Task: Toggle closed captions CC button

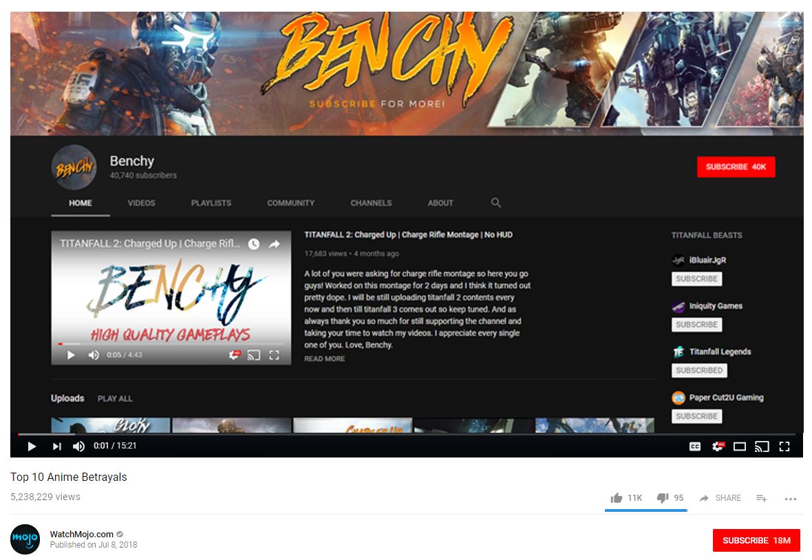Action: [x=695, y=446]
